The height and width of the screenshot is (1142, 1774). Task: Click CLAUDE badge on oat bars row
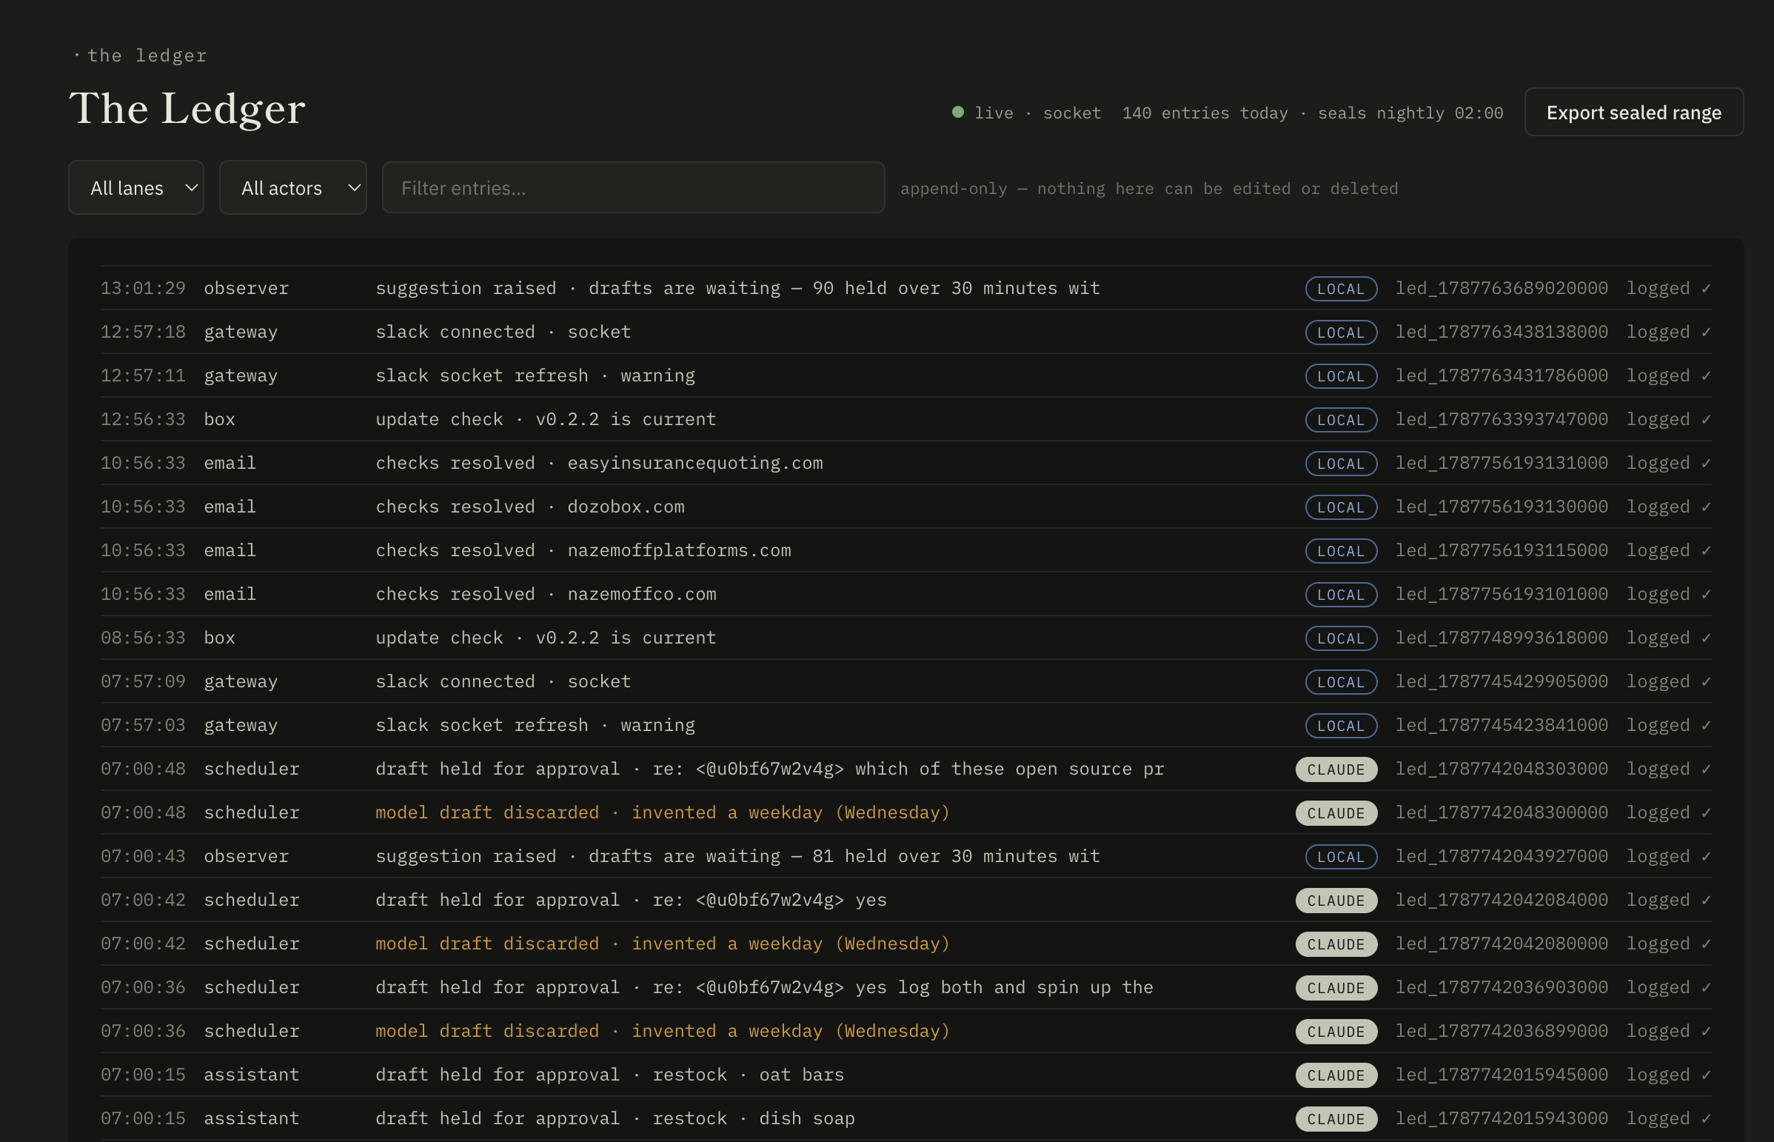pyautogui.click(x=1336, y=1076)
